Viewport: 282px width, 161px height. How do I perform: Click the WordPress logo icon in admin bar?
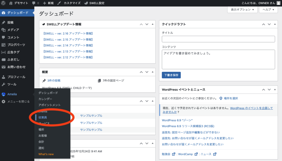[x=3, y=3]
